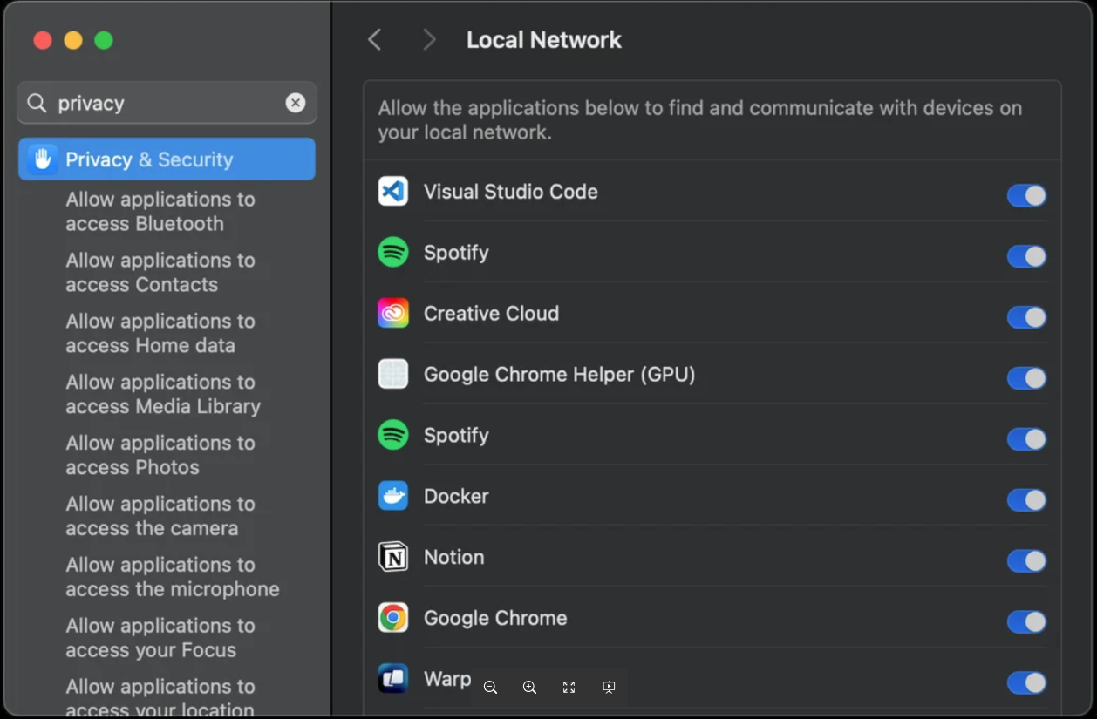
Task: Click the hand icon beside Privacy & Security
Action: pyautogui.click(x=42, y=159)
